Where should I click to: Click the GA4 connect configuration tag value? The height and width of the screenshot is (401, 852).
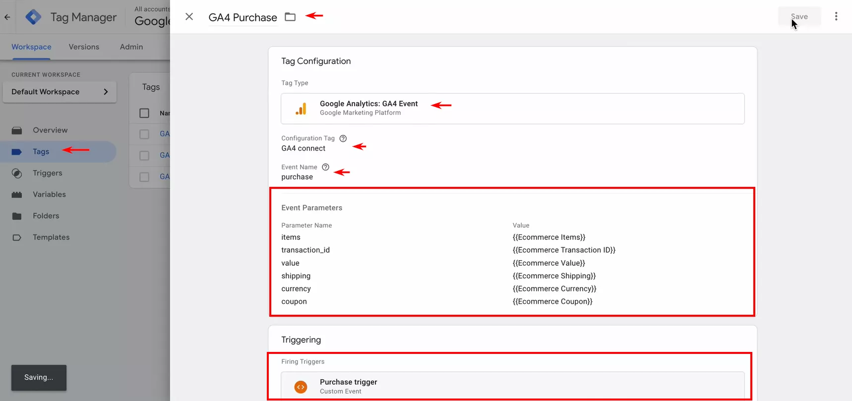pyautogui.click(x=304, y=148)
